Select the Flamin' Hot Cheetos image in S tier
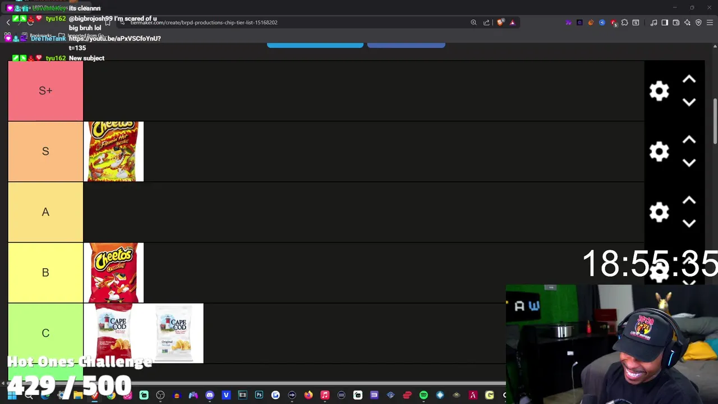This screenshot has height=404, width=718. pos(113,151)
